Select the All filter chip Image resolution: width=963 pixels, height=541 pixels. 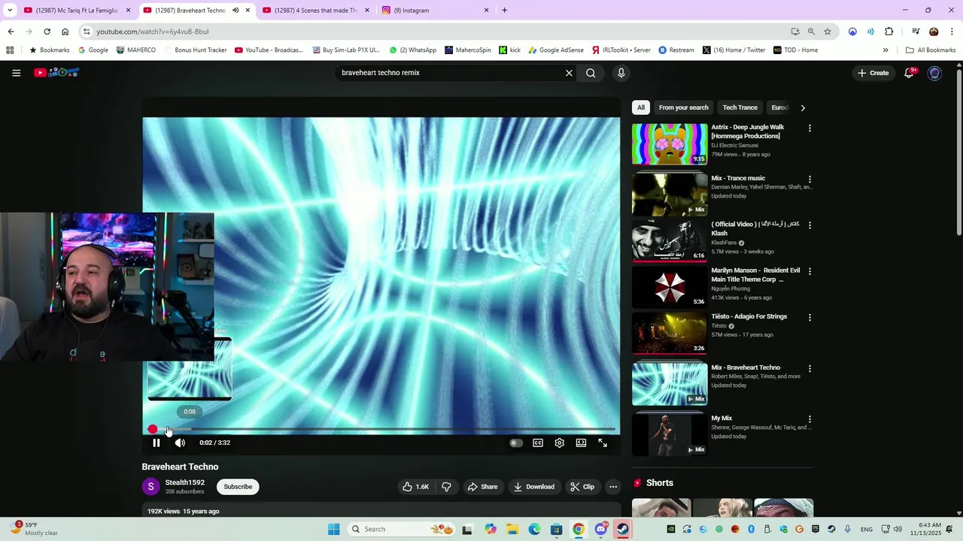(641, 107)
